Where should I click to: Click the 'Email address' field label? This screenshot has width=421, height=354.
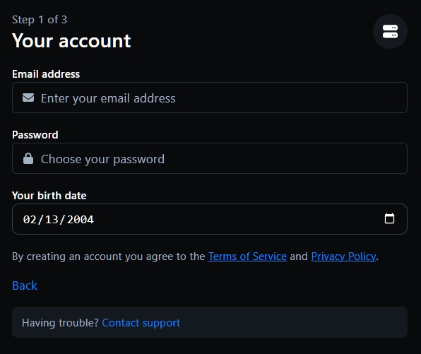(x=46, y=74)
